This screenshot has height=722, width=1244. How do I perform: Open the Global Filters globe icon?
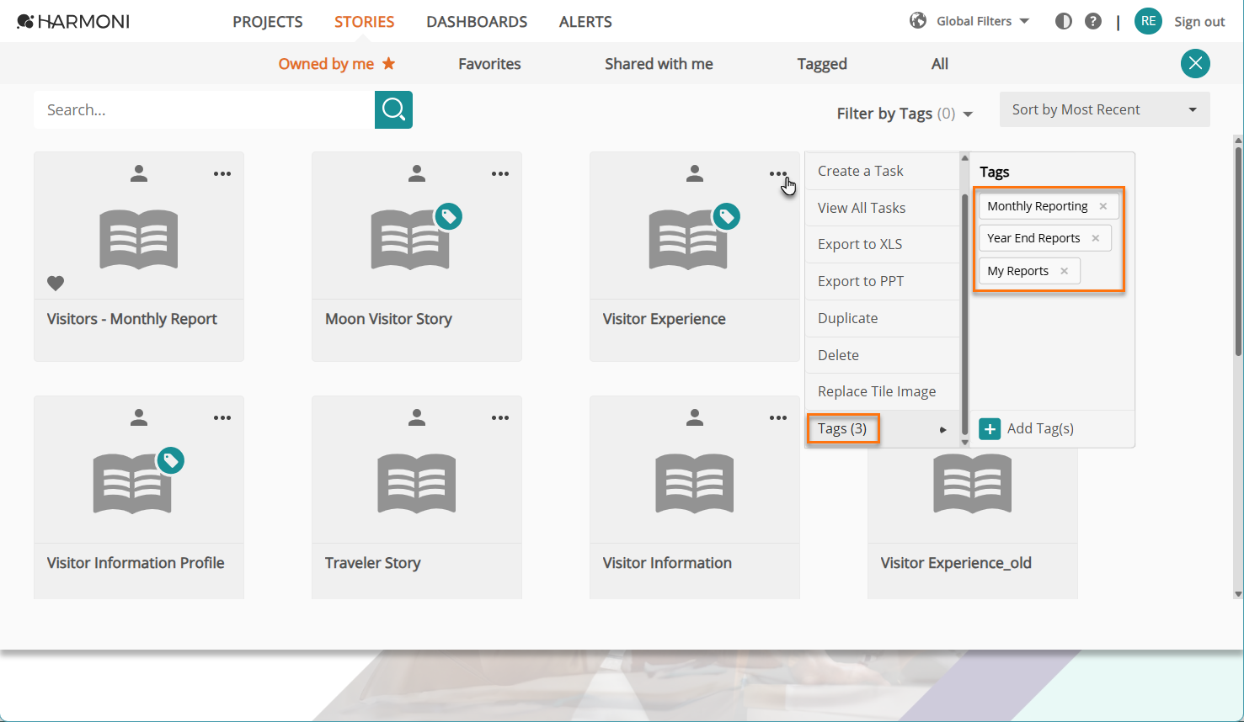918,21
